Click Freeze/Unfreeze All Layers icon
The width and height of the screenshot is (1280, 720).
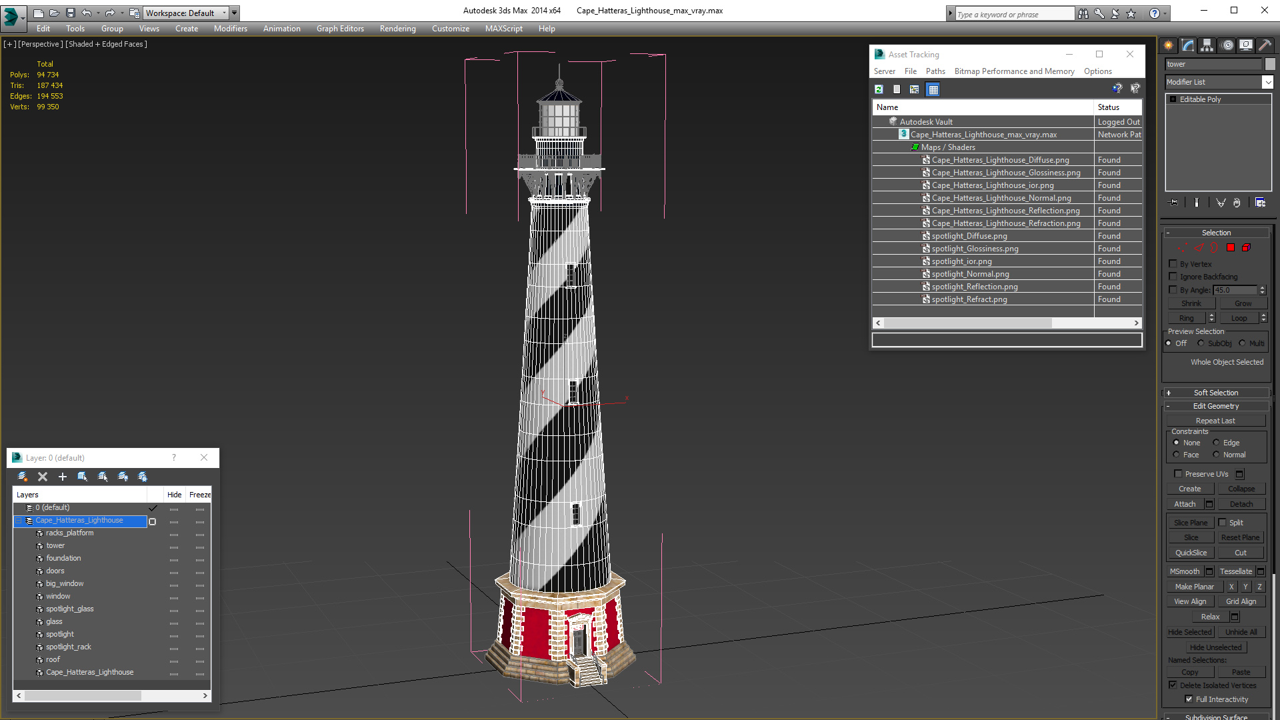coord(143,477)
